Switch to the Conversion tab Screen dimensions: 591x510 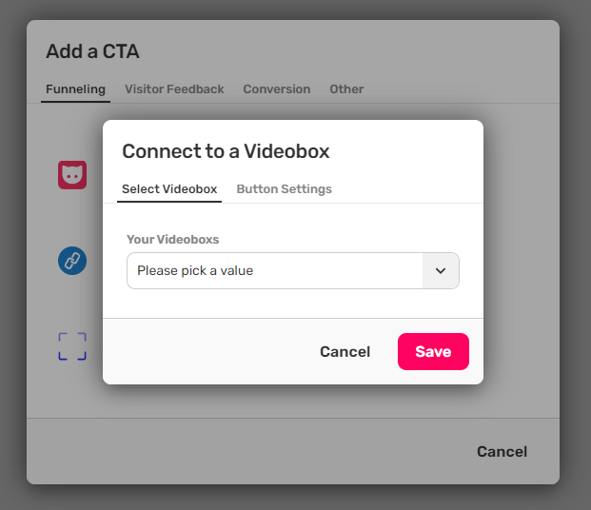pos(276,89)
